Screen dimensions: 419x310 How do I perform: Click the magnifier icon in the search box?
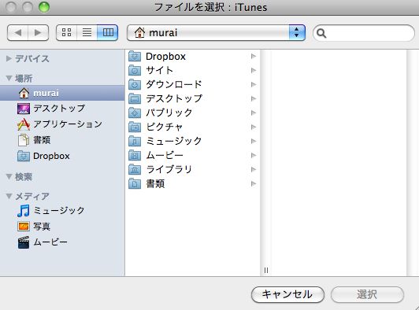click(321, 33)
